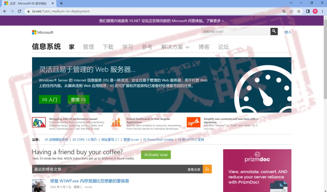Select the 家 home nav item
Viewport: 327px width, 192px height.
click(71, 47)
